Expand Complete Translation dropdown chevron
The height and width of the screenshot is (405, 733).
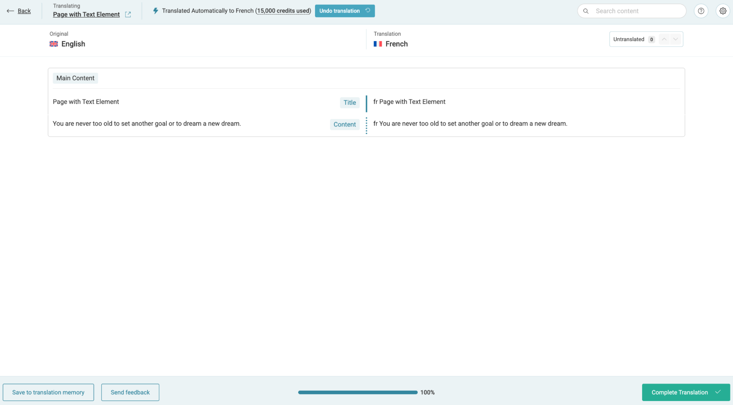click(718, 392)
